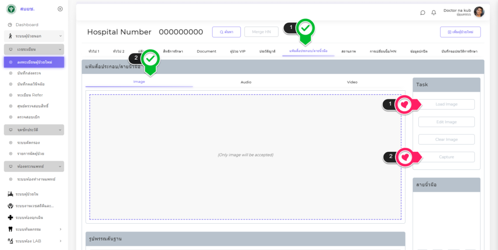Viewport: 498px width, 250px height.
Task: Click the ค้นหา search button
Action: [226, 32]
